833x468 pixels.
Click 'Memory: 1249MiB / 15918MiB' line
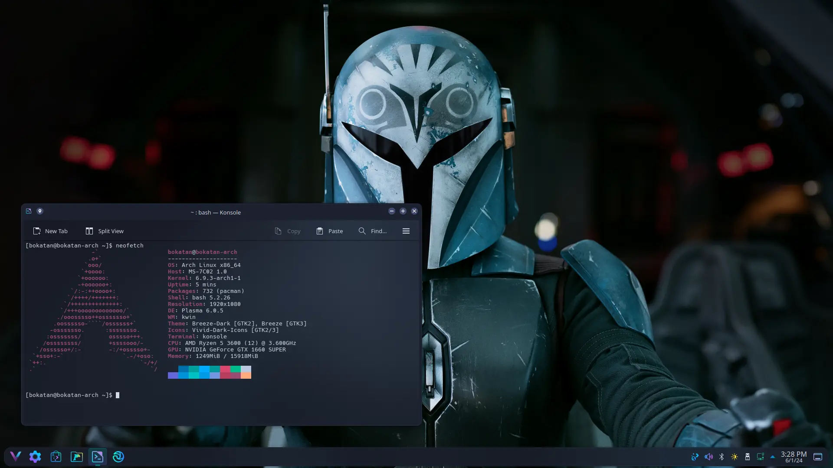click(x=213, y=356)
